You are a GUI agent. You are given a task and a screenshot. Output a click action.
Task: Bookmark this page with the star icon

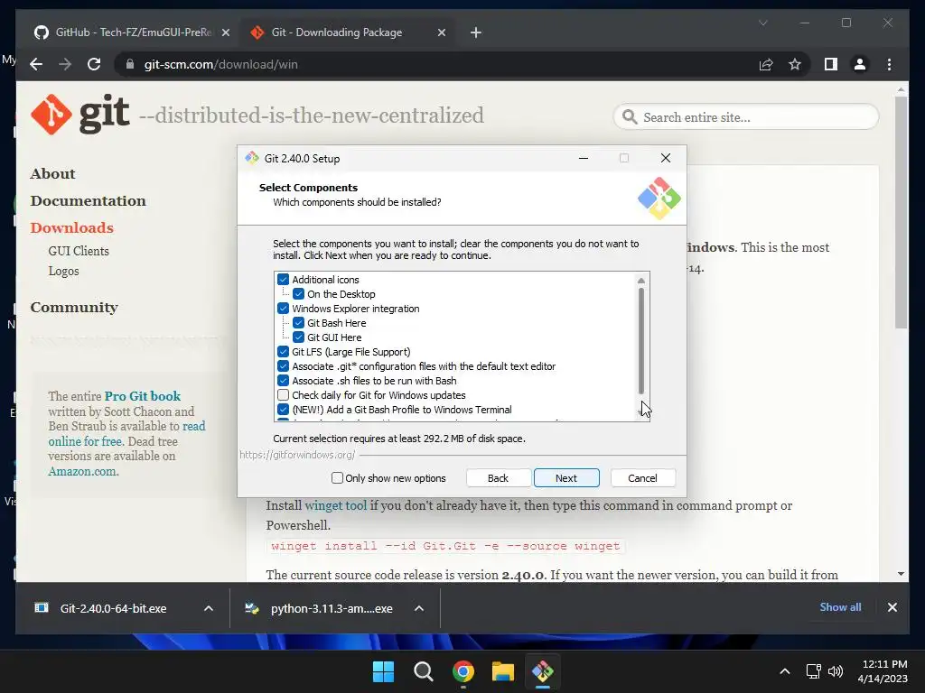[795, 64]
